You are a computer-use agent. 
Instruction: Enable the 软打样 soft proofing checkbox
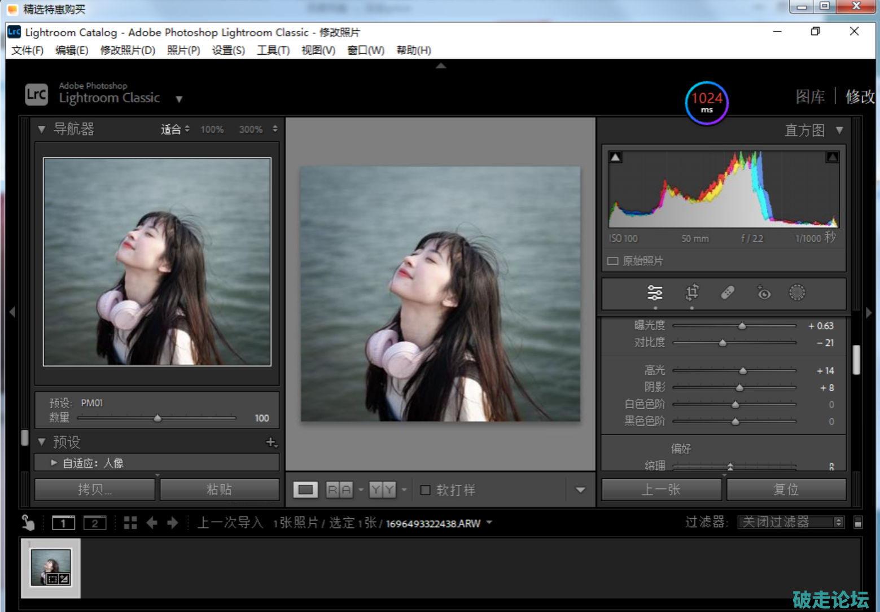[x=426, y=489]
